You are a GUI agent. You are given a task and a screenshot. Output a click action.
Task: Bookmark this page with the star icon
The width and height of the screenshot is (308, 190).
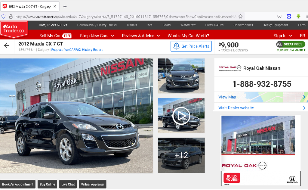coord(240,17)
